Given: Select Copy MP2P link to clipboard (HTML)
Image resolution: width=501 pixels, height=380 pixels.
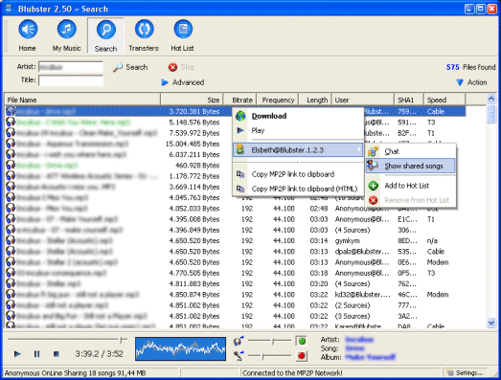Looking at the screenshot, I should tap(298, 189).
